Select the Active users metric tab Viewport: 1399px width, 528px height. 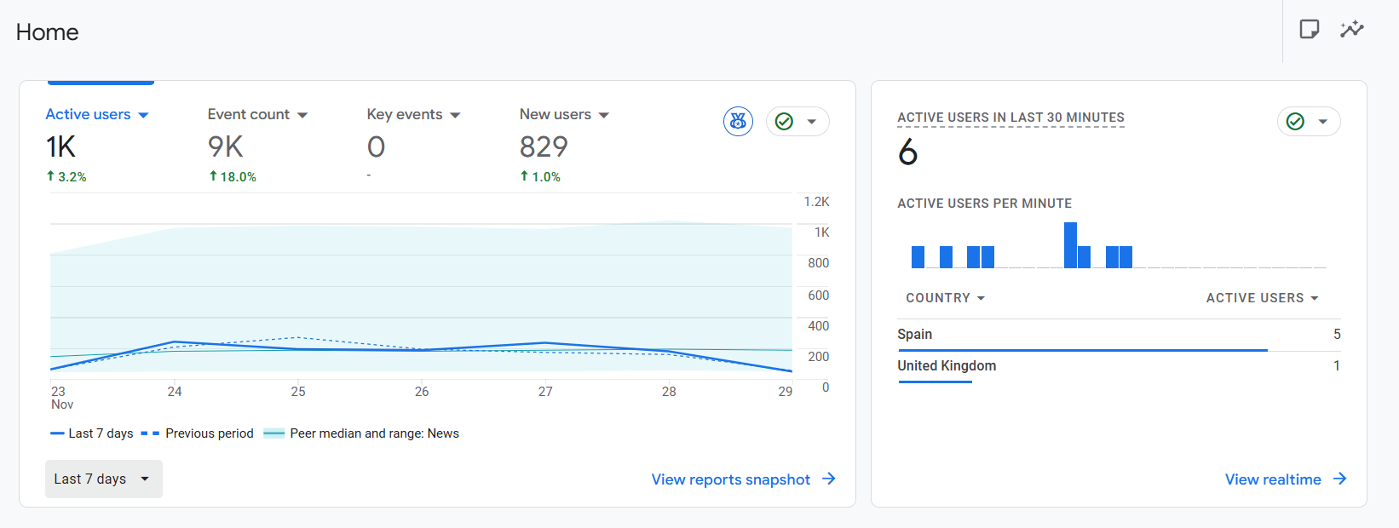click(x=88, y=115)
